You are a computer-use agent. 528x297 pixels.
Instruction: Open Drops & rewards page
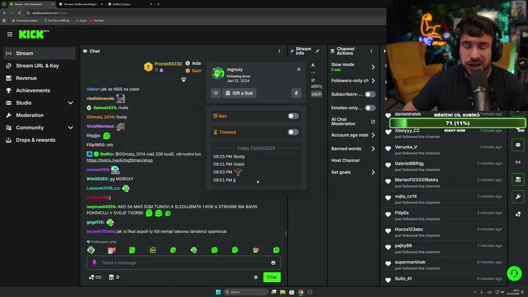tap(40, 140)
